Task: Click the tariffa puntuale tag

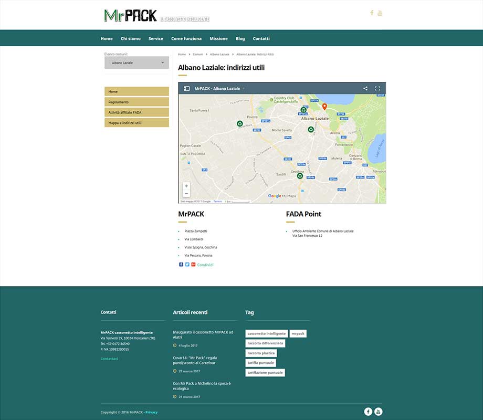Action: tap(260, 363)
